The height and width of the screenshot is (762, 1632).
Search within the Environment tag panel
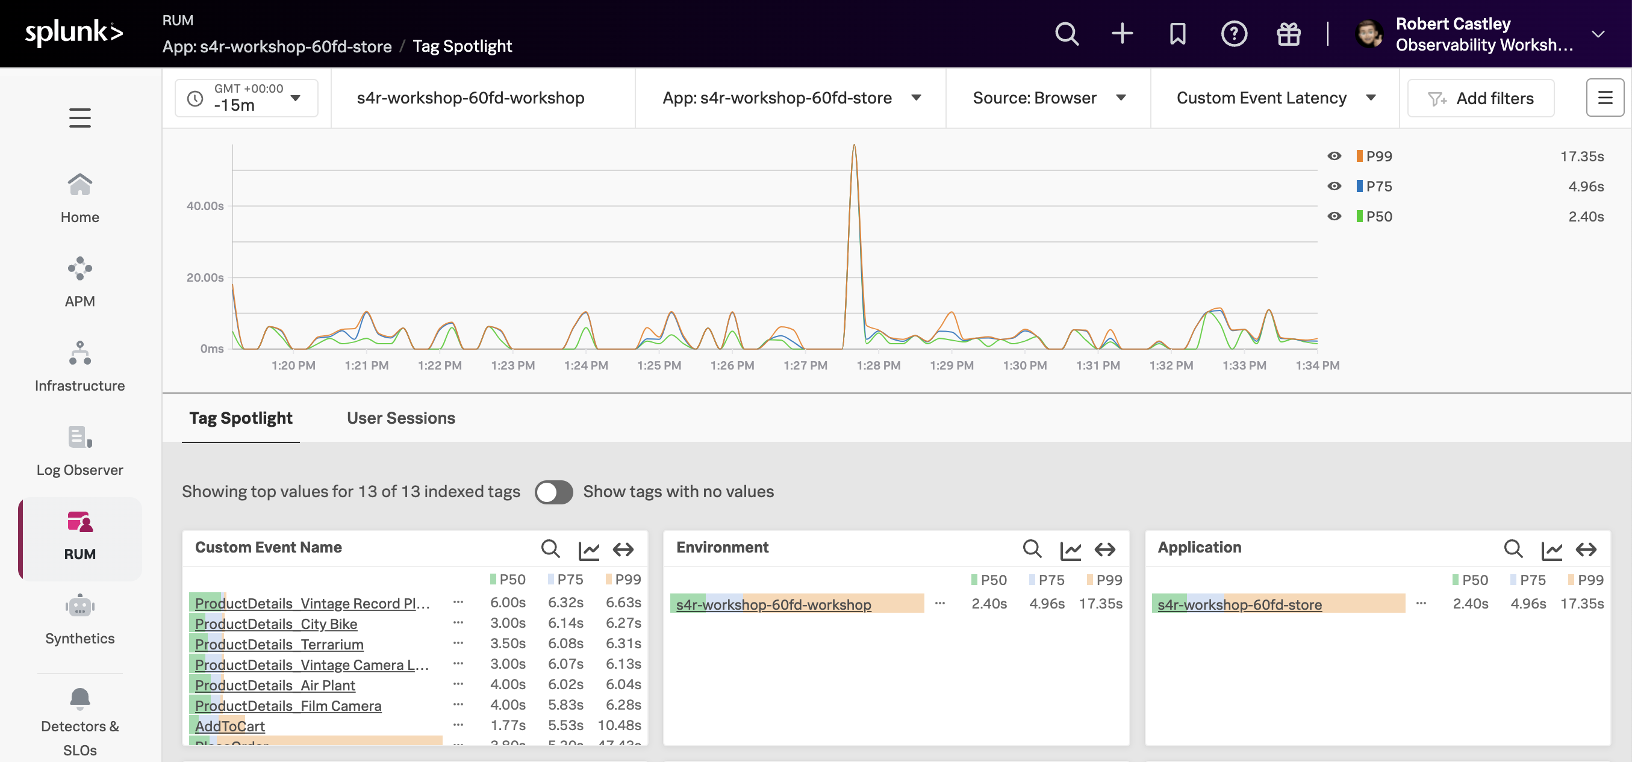click(1032, 549)
